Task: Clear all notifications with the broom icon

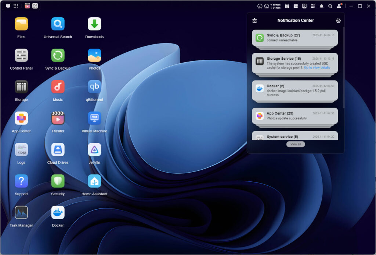Action: (x=254, y=21)
